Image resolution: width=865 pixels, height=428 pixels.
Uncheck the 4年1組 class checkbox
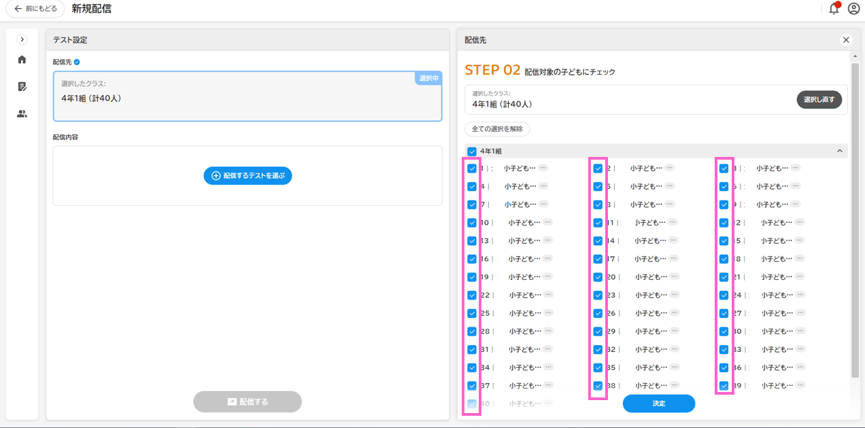pos(472,151)
